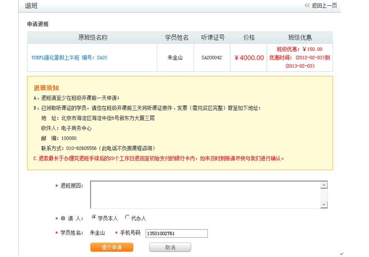Click the text area scroll up arrow
This screenshot has height=257, width=369.
[324, 185]
